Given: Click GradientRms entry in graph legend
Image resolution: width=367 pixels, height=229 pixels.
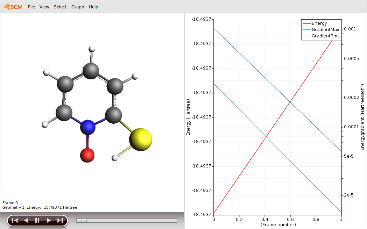Looking at the screenshot, I should click(x=321, y=36).
